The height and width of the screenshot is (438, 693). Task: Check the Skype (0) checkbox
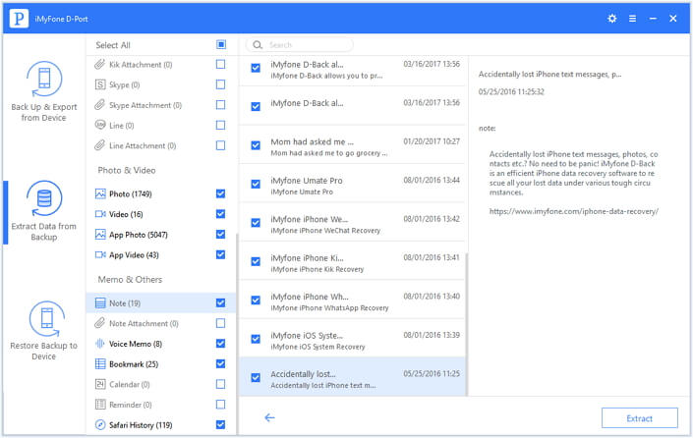(x=220, y=84)
